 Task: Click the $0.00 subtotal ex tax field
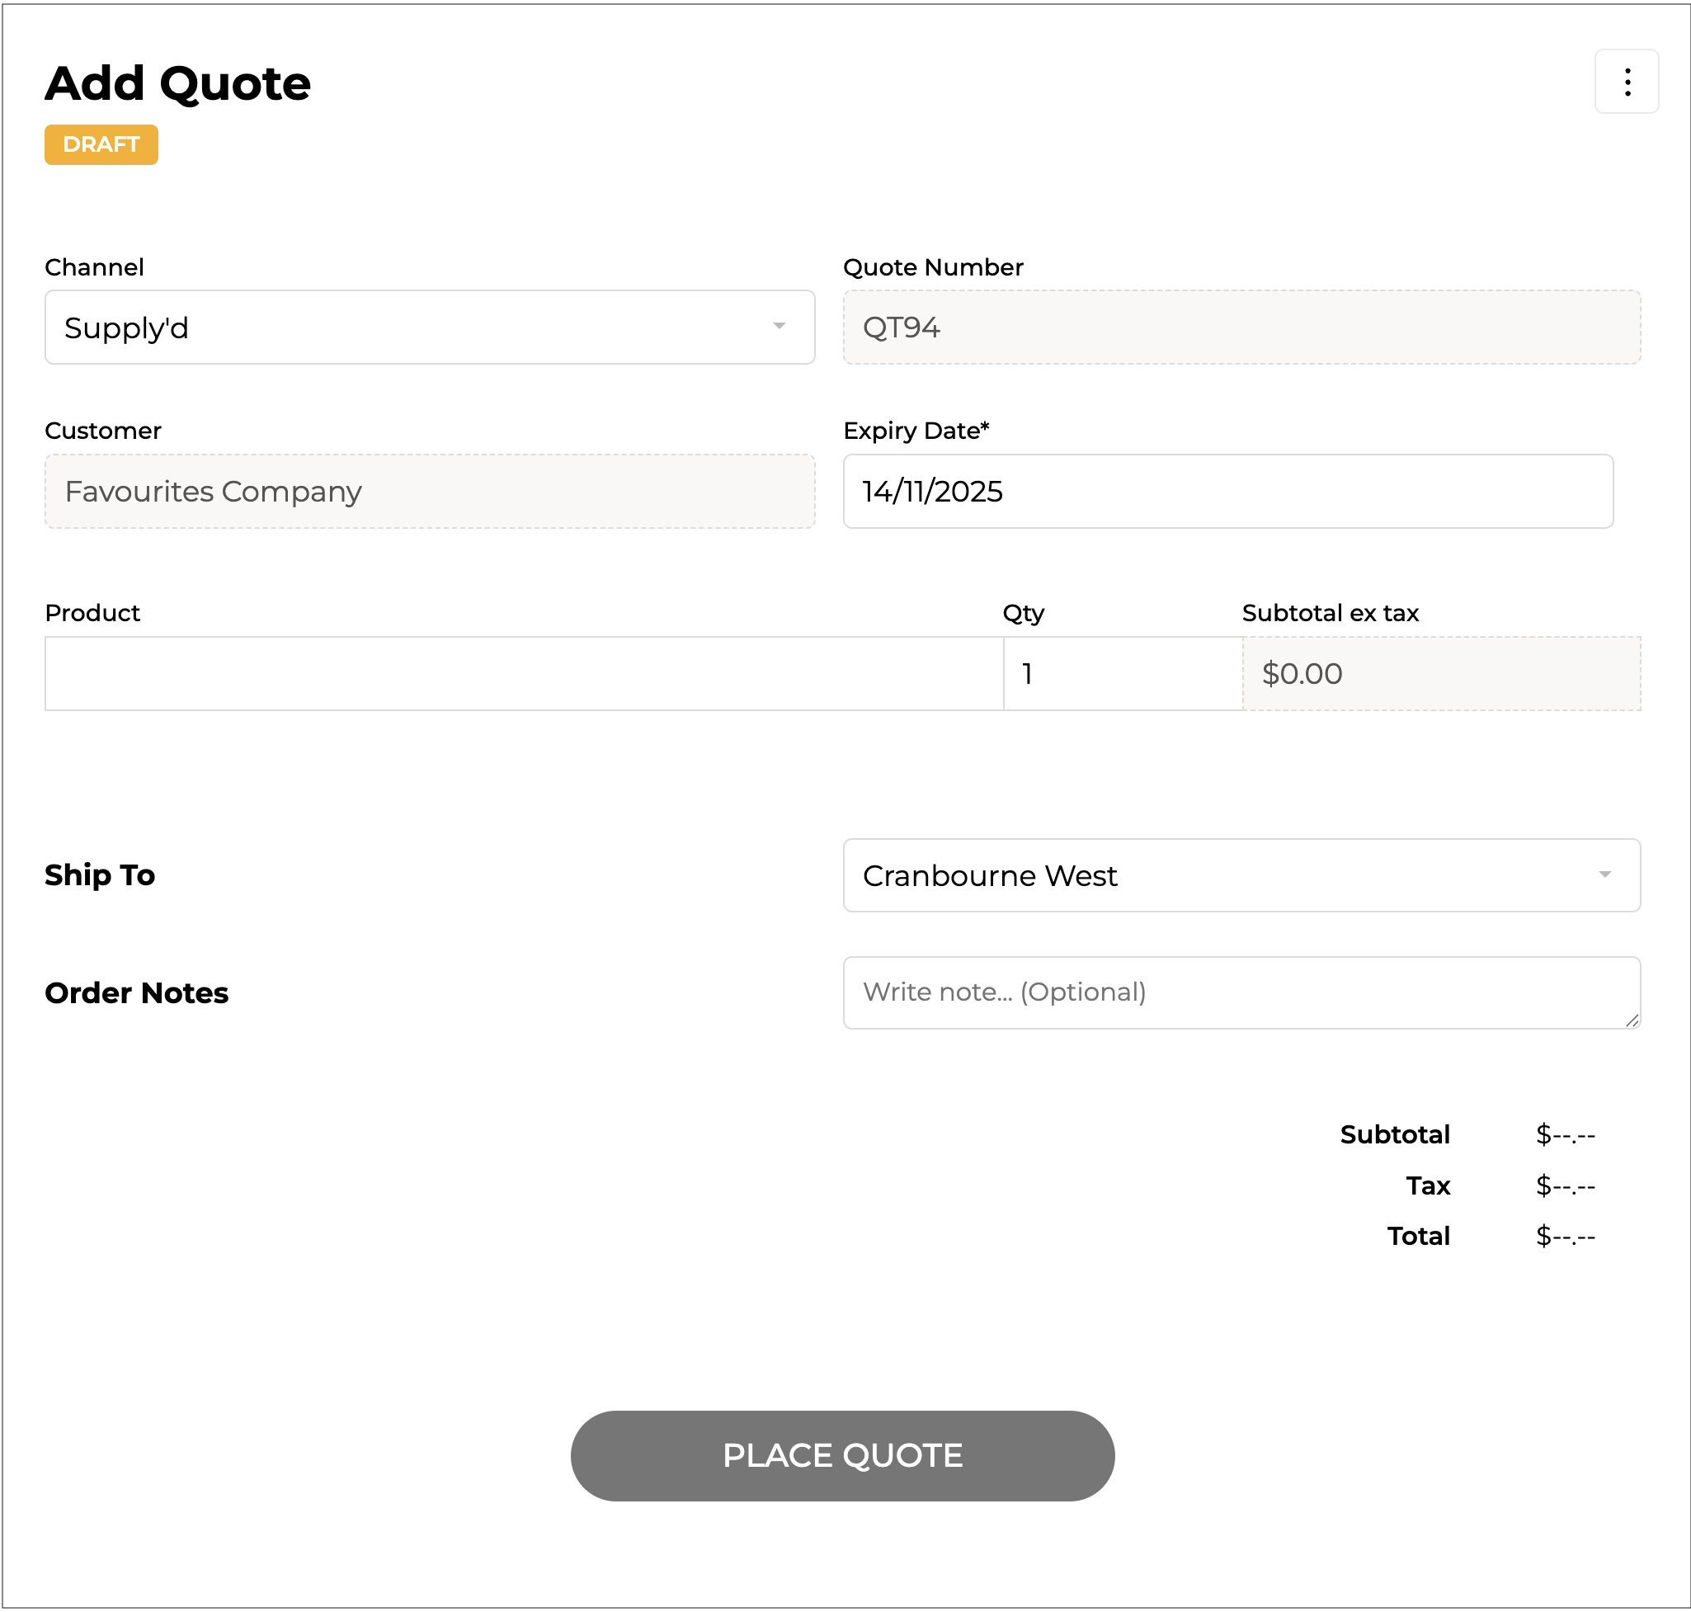1440,674
